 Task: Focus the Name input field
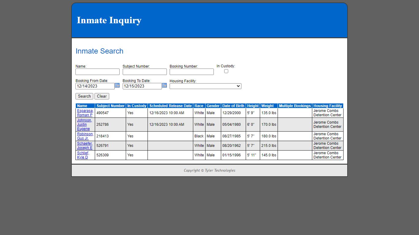pyautogui.click(x=98, y=72)
